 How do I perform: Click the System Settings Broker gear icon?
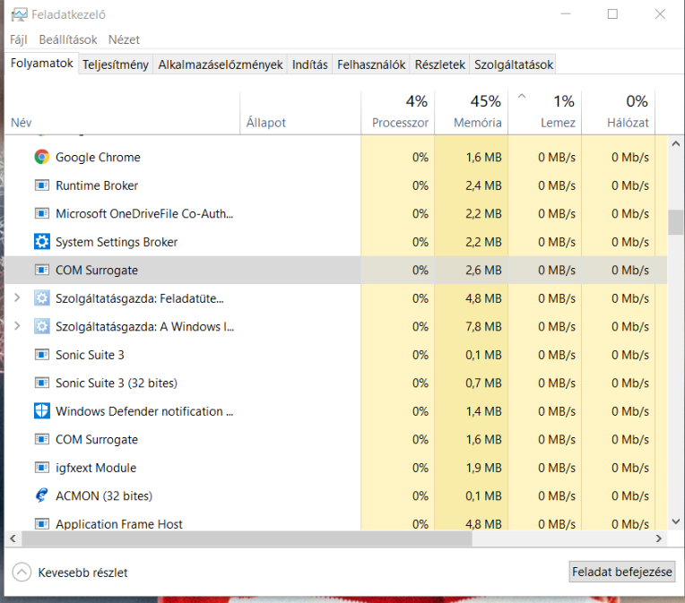[x=42, y=241]
